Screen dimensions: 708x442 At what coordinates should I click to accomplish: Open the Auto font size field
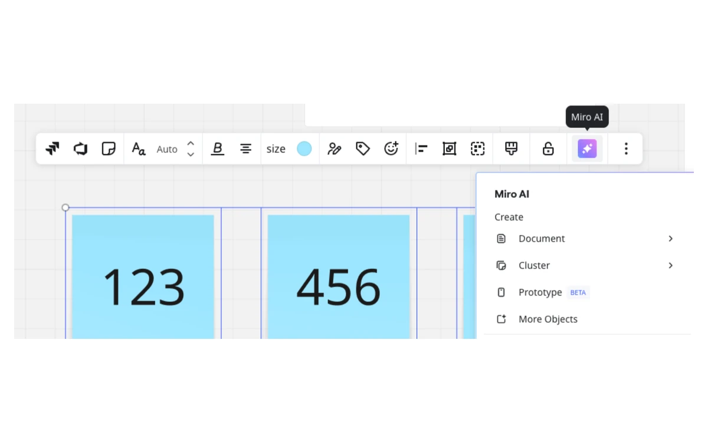click(x=167, y=149)
